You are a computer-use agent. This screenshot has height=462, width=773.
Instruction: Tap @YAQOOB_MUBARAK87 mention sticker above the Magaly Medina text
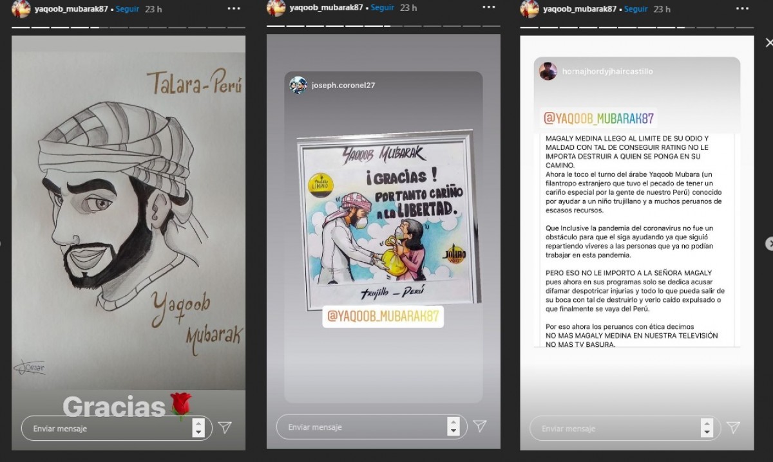(598, 118)
